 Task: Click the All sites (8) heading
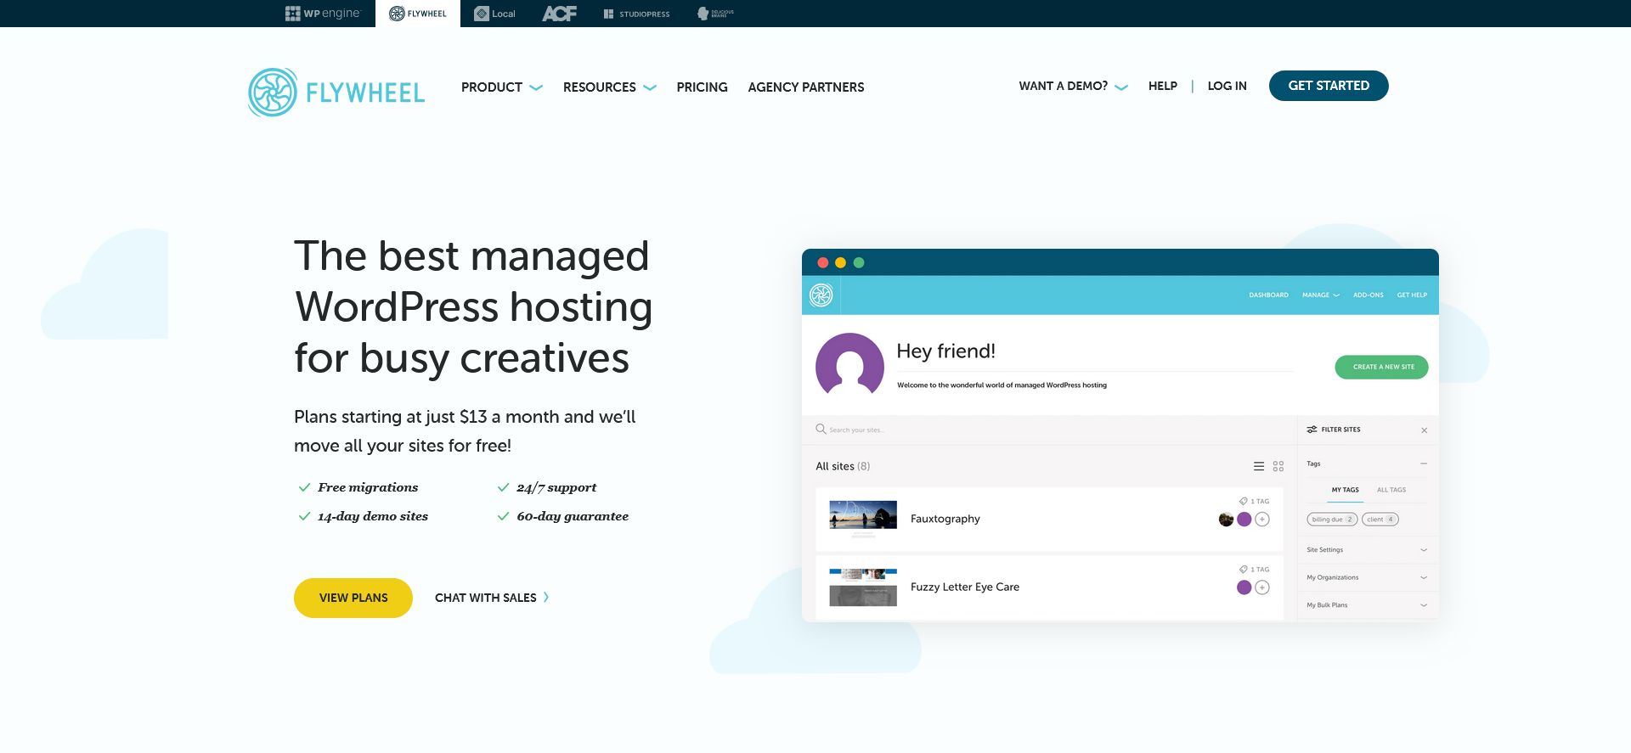[x=843, y=466]
